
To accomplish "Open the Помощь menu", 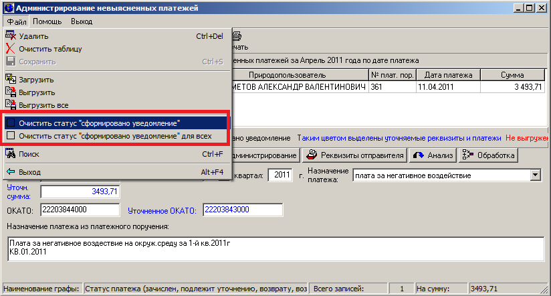I will [x=47, y=21].
